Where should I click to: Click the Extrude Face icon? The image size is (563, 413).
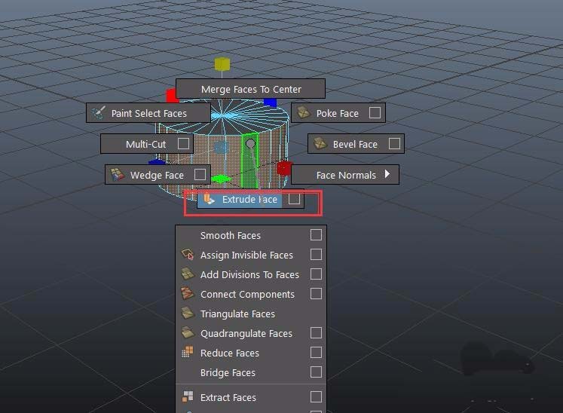[x=209, y=199]
